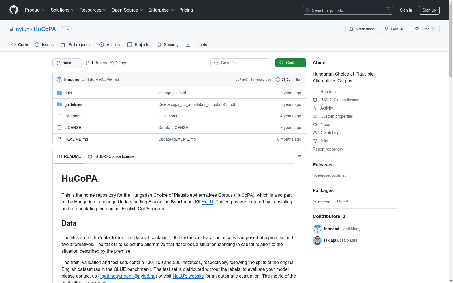Click Report repository link

coord(328,149)
